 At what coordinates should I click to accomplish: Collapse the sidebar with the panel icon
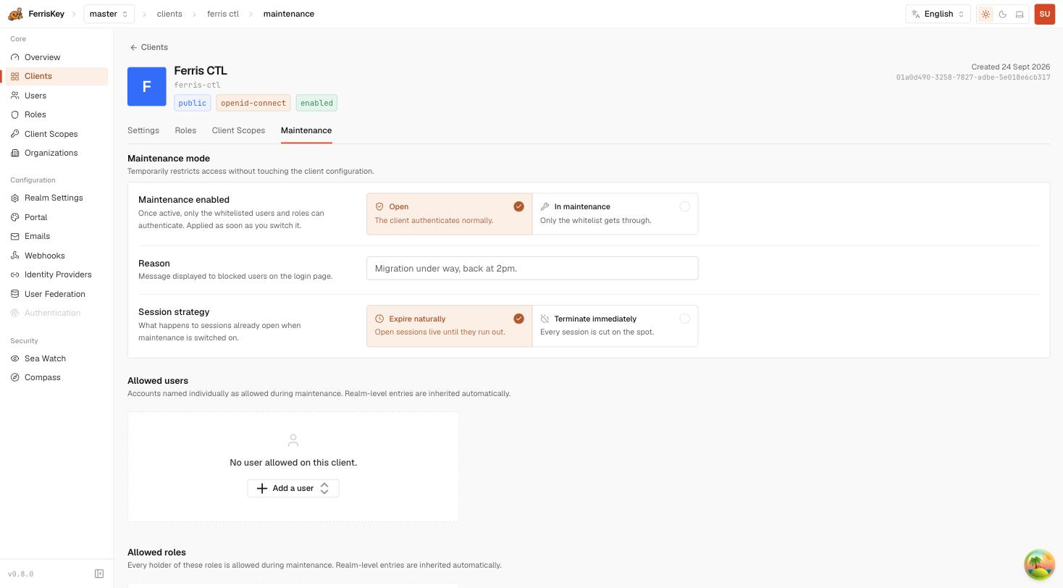click(99, 574)
